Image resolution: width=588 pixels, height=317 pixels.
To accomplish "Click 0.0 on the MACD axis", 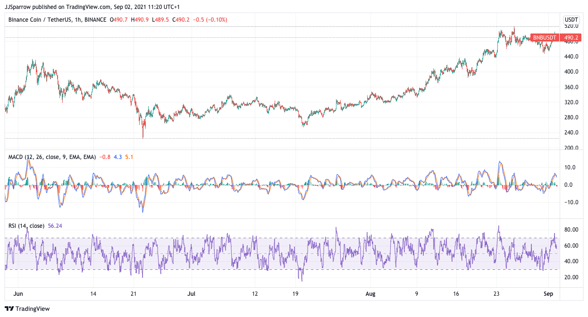I will 569,185.
